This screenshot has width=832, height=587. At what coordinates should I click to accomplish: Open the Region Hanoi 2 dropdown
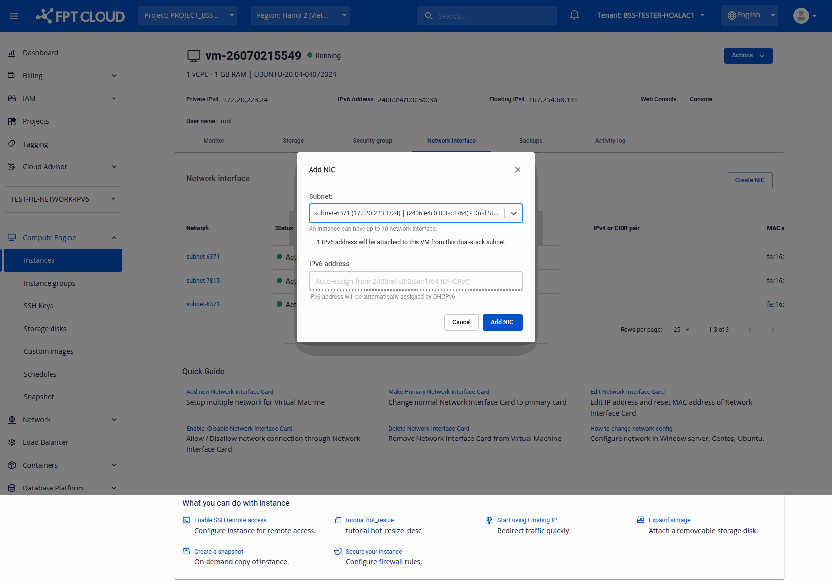(300, 16)
